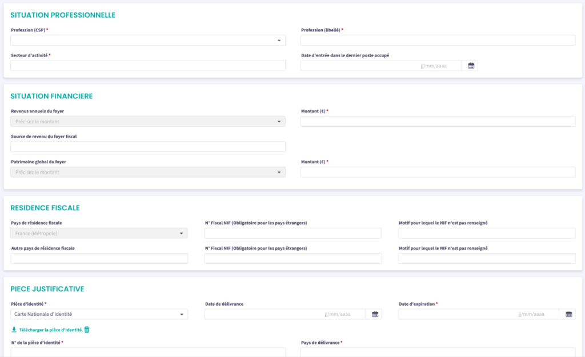The width and height of the screenshot is (585, 357).
Task: Expand Revenus annuels du foyer dropdown
Action: point(147,122)
